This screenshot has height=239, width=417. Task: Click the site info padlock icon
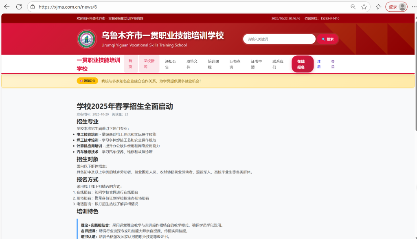33,7
